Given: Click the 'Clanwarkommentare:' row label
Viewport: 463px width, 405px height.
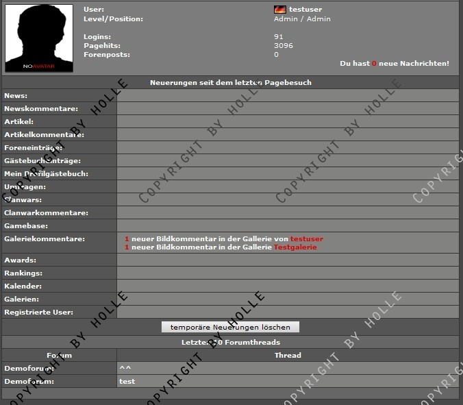Looking at the screenshot, I should pyautogui.click(x=46, y=212).
